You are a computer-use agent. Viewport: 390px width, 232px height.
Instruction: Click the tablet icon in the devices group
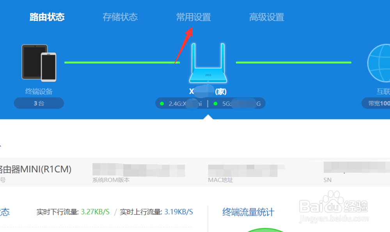tap(33, 60)
